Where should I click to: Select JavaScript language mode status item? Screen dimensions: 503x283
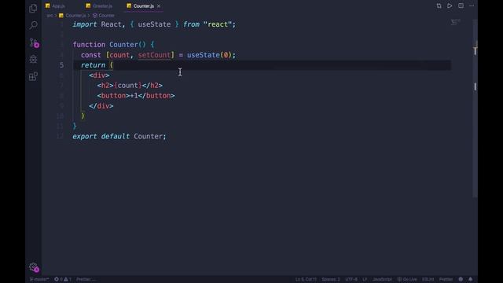pos(382,279)
